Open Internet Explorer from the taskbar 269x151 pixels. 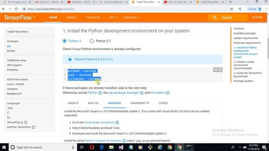click(x=160, y=147)
